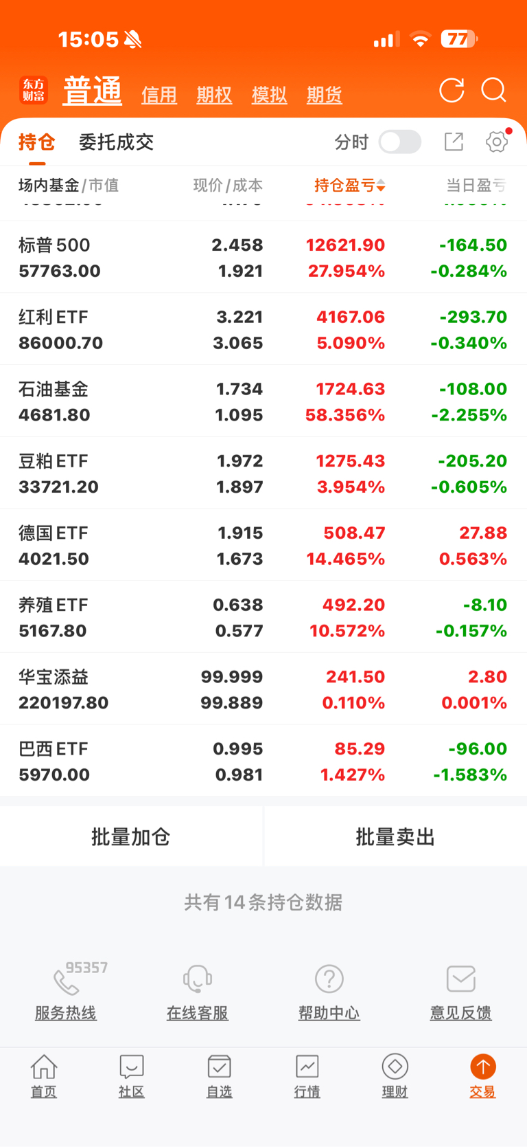The image size is (527, 1147).
Task: Tap the 服务热线 phone icon
Action: (x=66, y=982)
